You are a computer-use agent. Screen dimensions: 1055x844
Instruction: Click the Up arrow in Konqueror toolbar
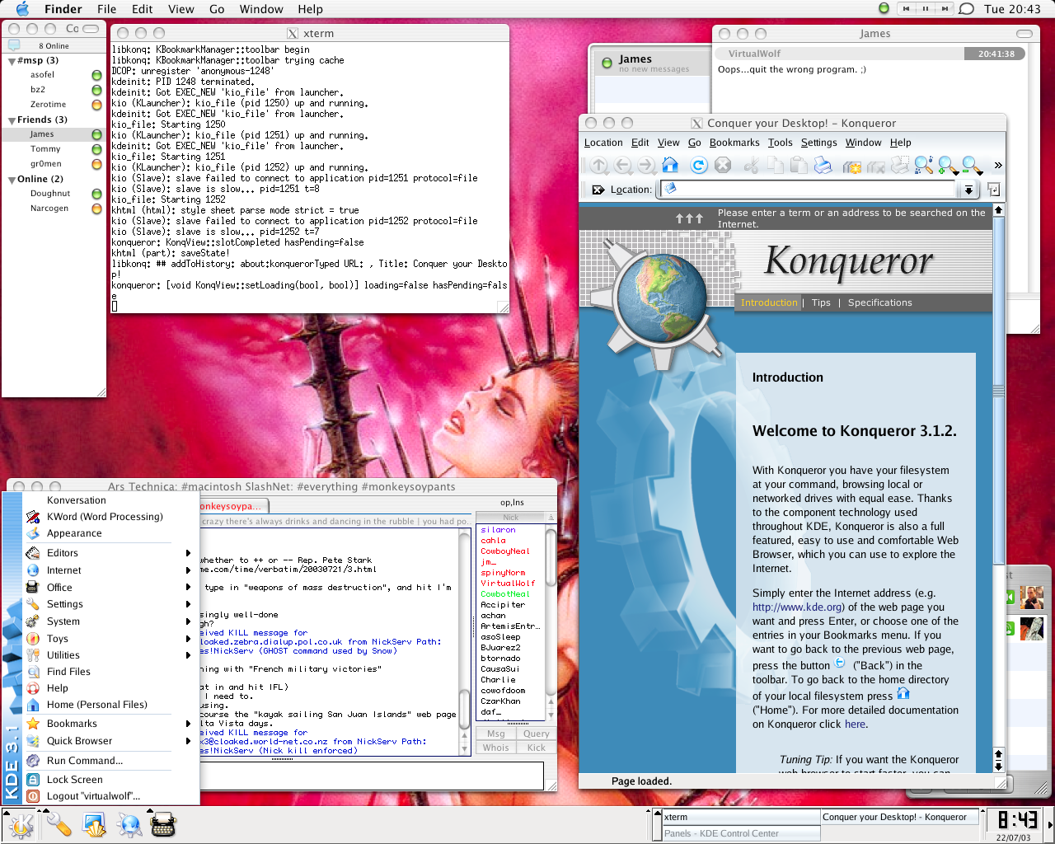tap(599, 166)
